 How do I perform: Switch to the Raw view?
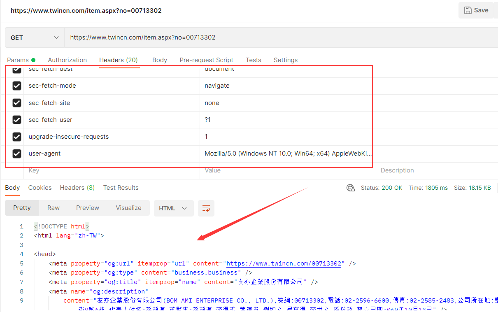(x=54, y=208)
